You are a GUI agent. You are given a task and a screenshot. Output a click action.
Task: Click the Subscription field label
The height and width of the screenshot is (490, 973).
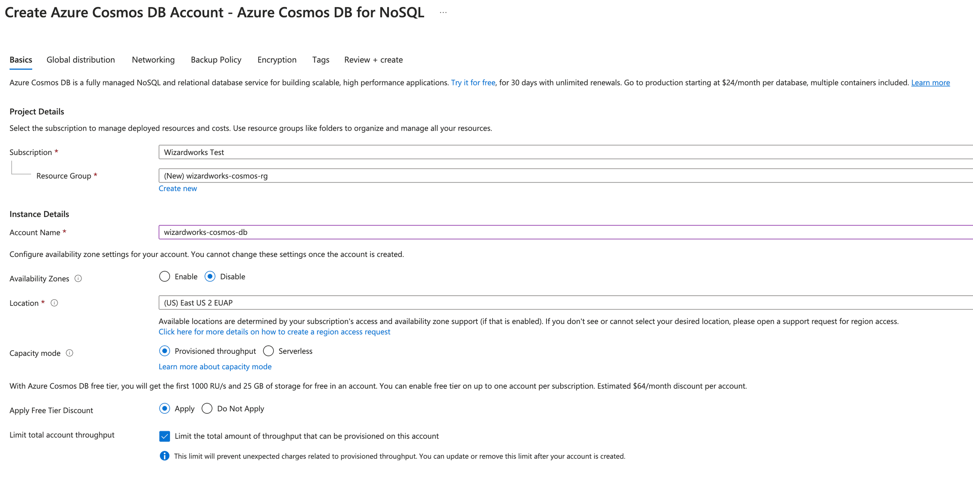pos(31,152)
